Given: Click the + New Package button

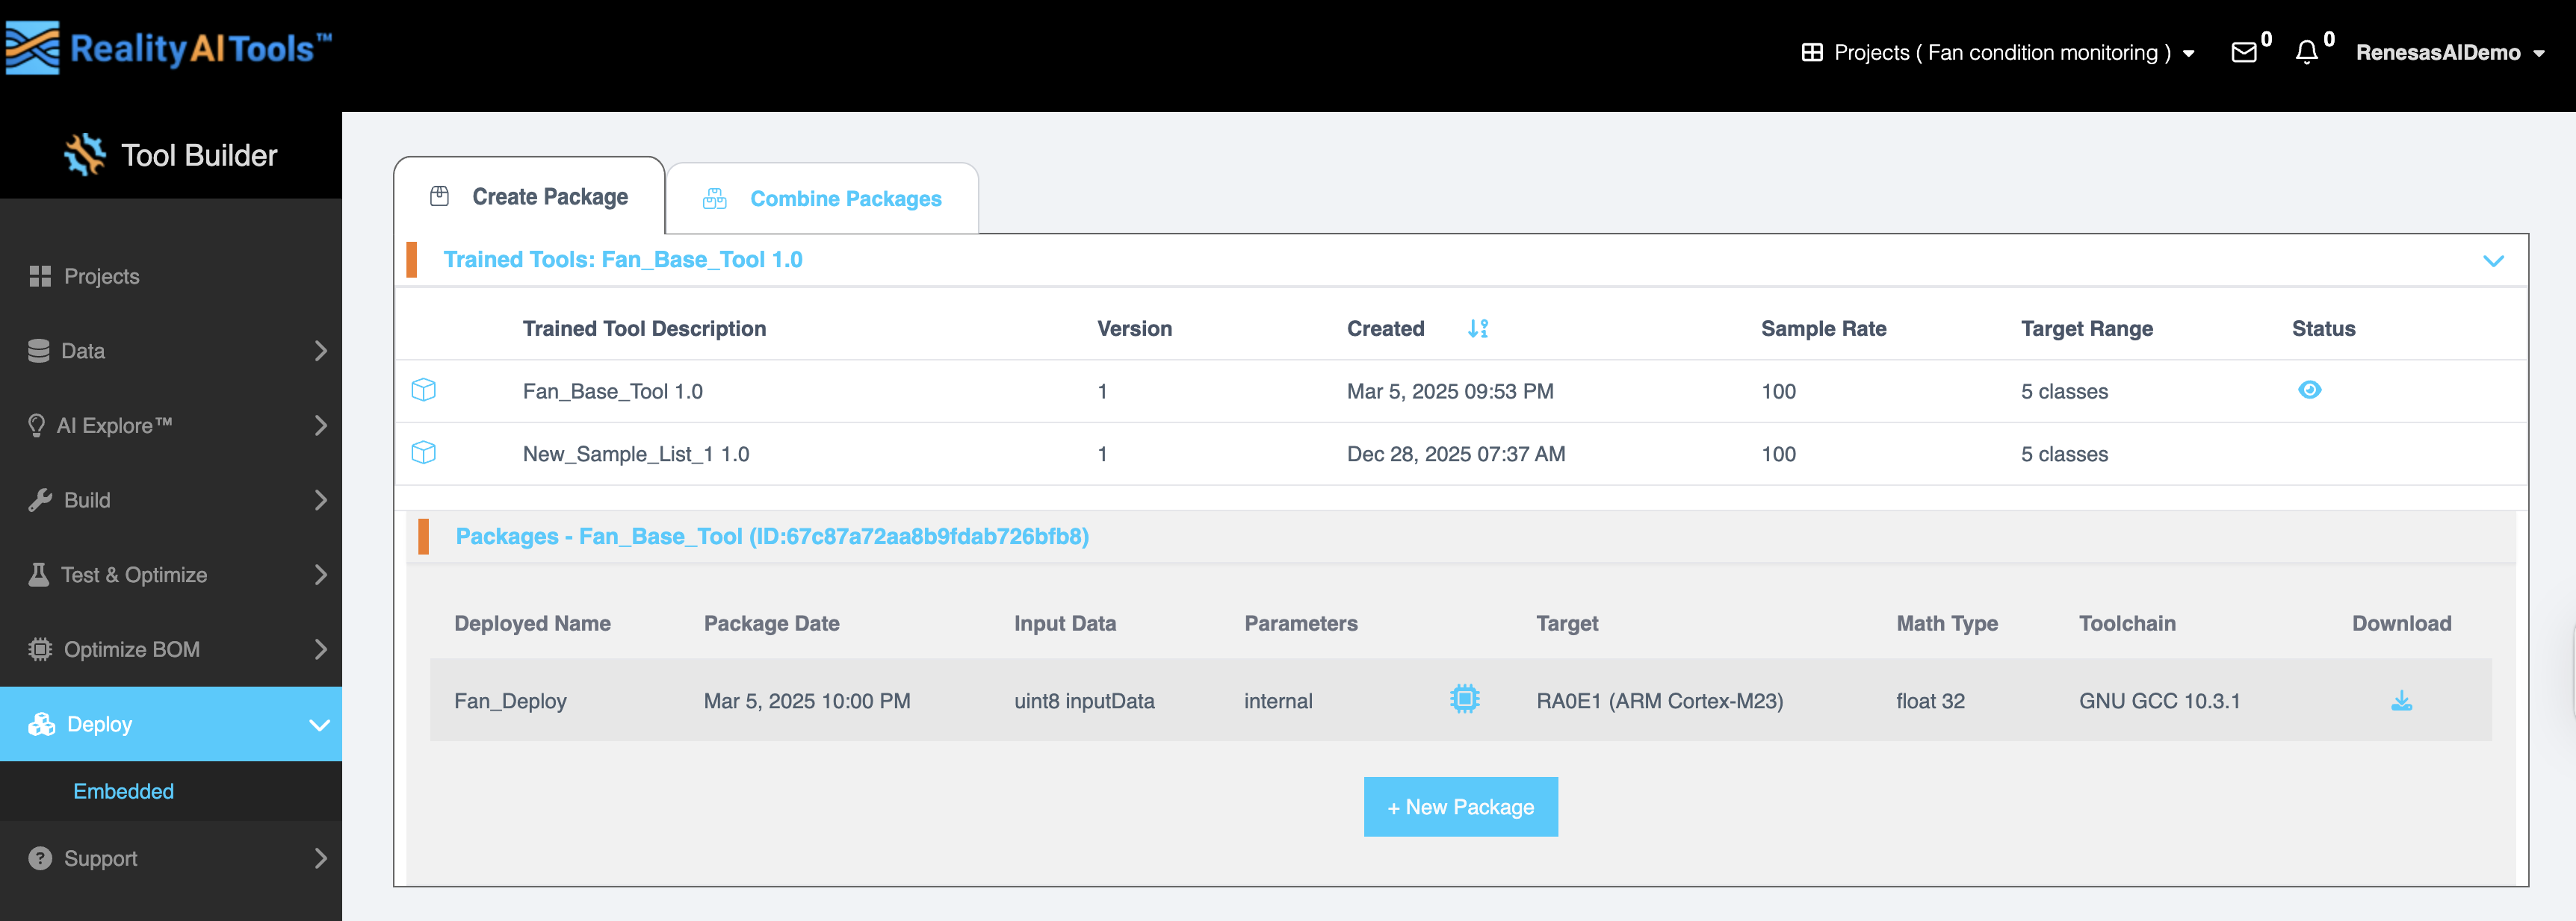Looking at the screenshot, I should click(1460, 806).
